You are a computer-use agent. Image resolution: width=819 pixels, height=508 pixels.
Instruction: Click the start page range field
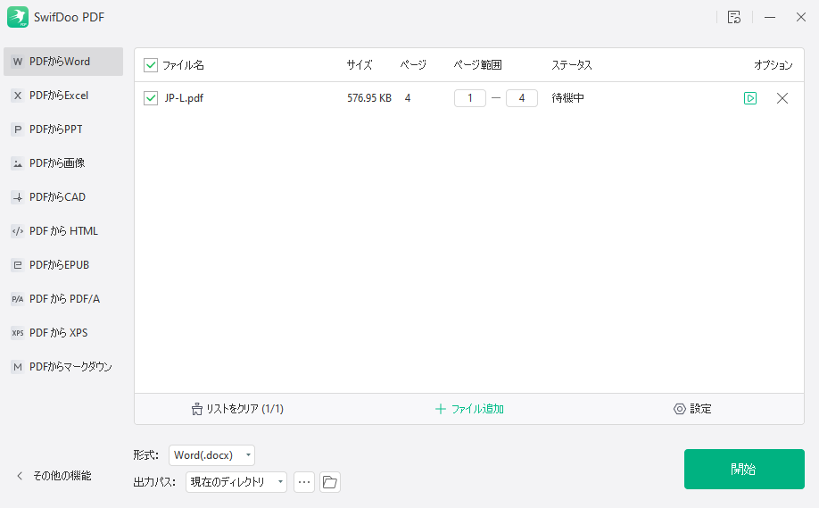pos(470,98)
